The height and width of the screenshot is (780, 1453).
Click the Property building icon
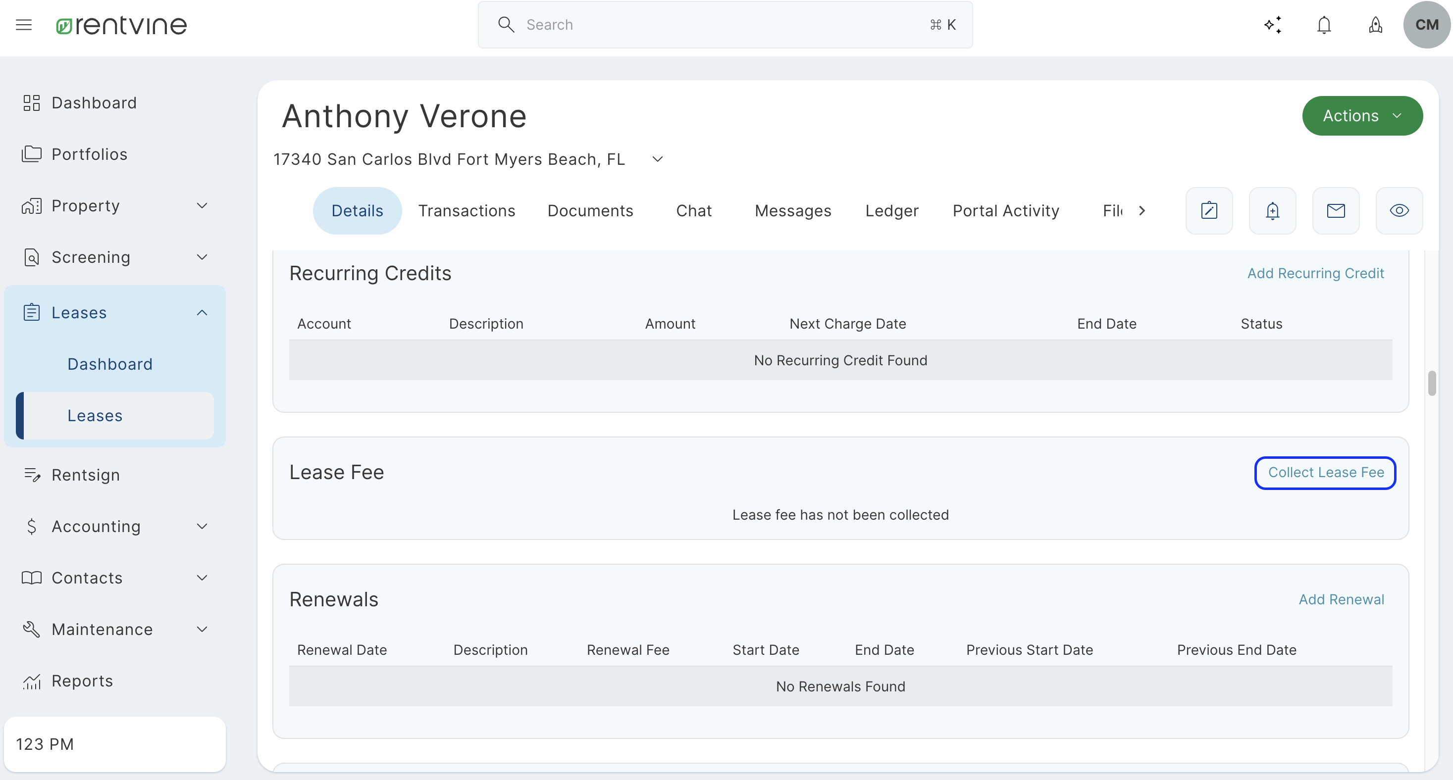click(32, 206)
